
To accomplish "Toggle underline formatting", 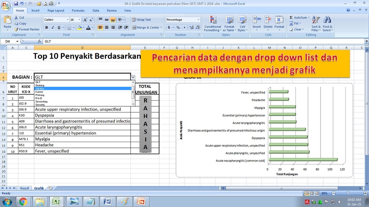I will click(59, 28).
